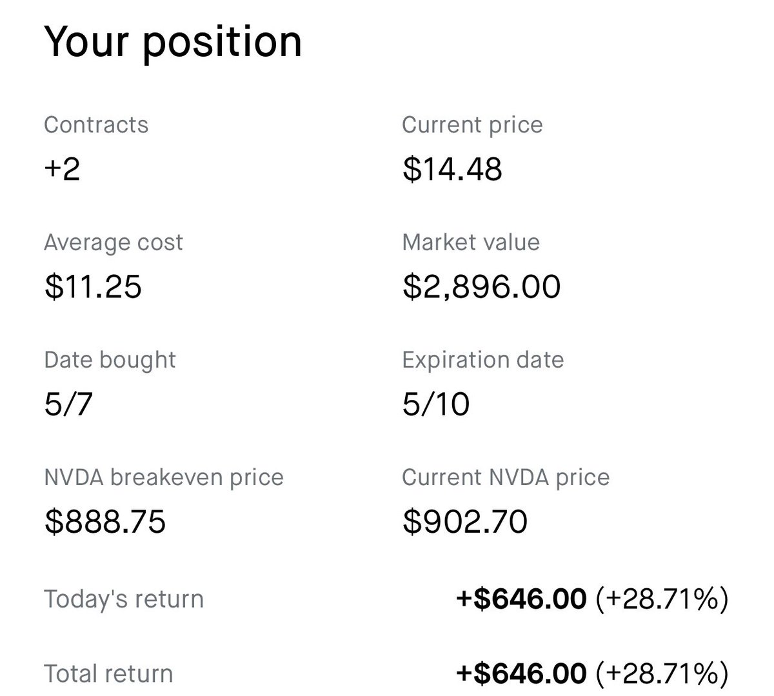Select the $11.25 average cost value
This screenshot has width=774, height=696.
(x=93, y=287)
